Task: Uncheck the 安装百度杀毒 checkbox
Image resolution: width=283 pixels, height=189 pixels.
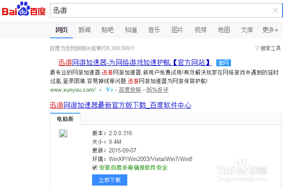Action: 95,167
